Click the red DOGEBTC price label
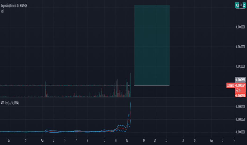 231,85
